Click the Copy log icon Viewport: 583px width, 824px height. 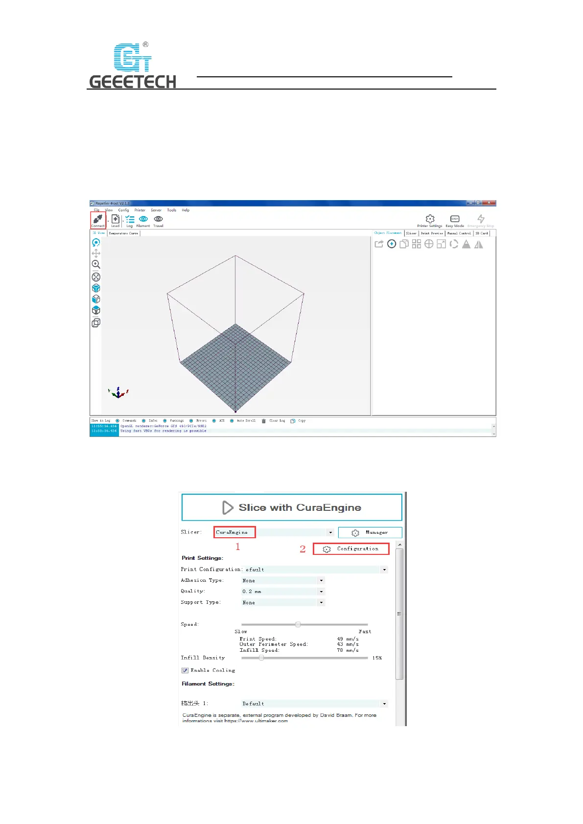click(x=293, y=421)
